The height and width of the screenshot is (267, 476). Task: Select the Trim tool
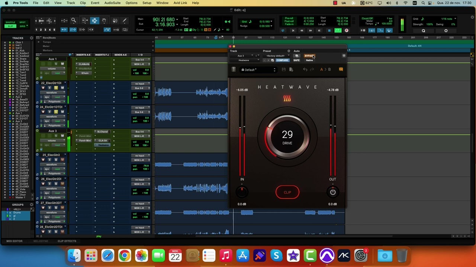84,21
